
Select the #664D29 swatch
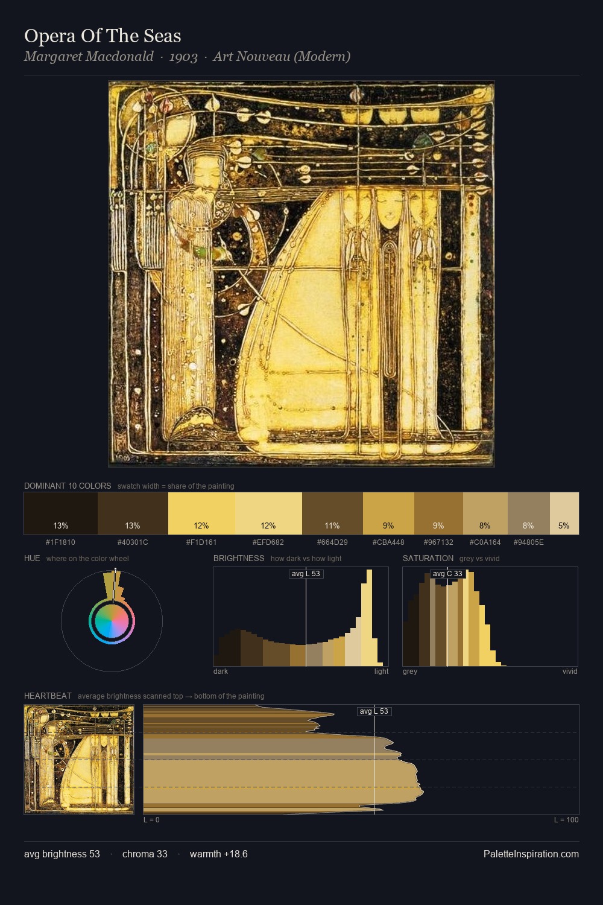pyautogui.click(x=332, y=513)
